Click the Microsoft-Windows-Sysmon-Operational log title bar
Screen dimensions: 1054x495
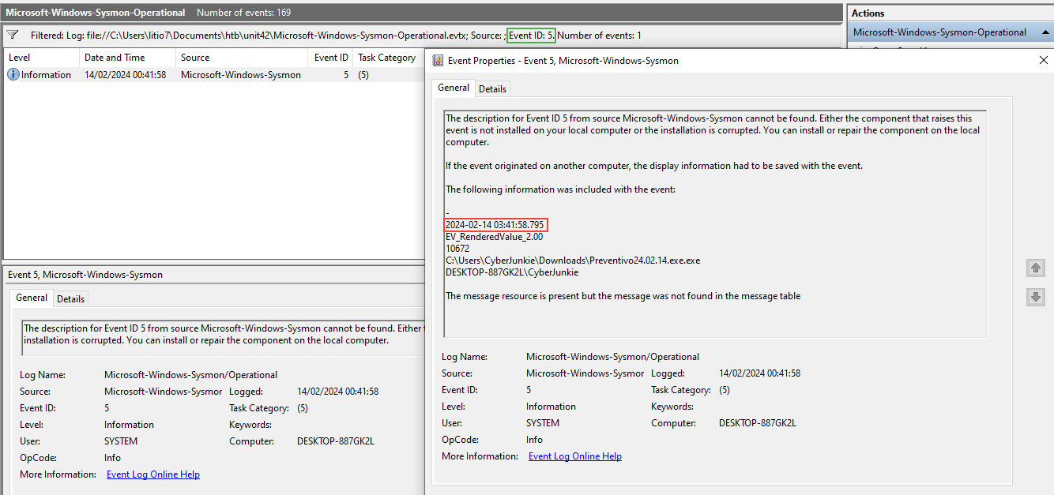422,13
